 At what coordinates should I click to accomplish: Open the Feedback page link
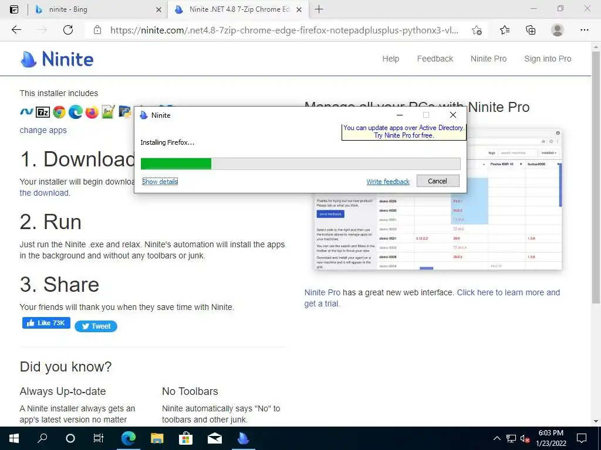435,59
